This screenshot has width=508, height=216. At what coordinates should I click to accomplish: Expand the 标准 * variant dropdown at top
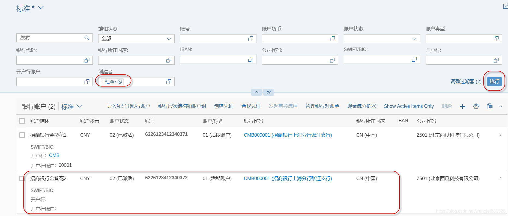pos(41,8)
